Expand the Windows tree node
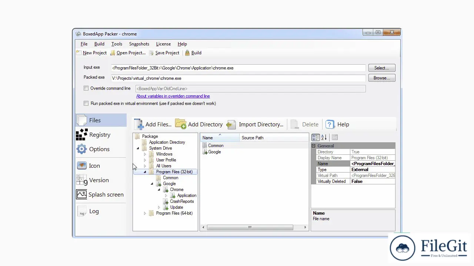 (145, 154)
